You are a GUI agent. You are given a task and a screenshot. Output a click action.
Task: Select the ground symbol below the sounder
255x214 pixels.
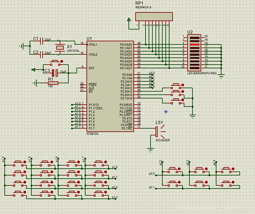coord(151,150)
